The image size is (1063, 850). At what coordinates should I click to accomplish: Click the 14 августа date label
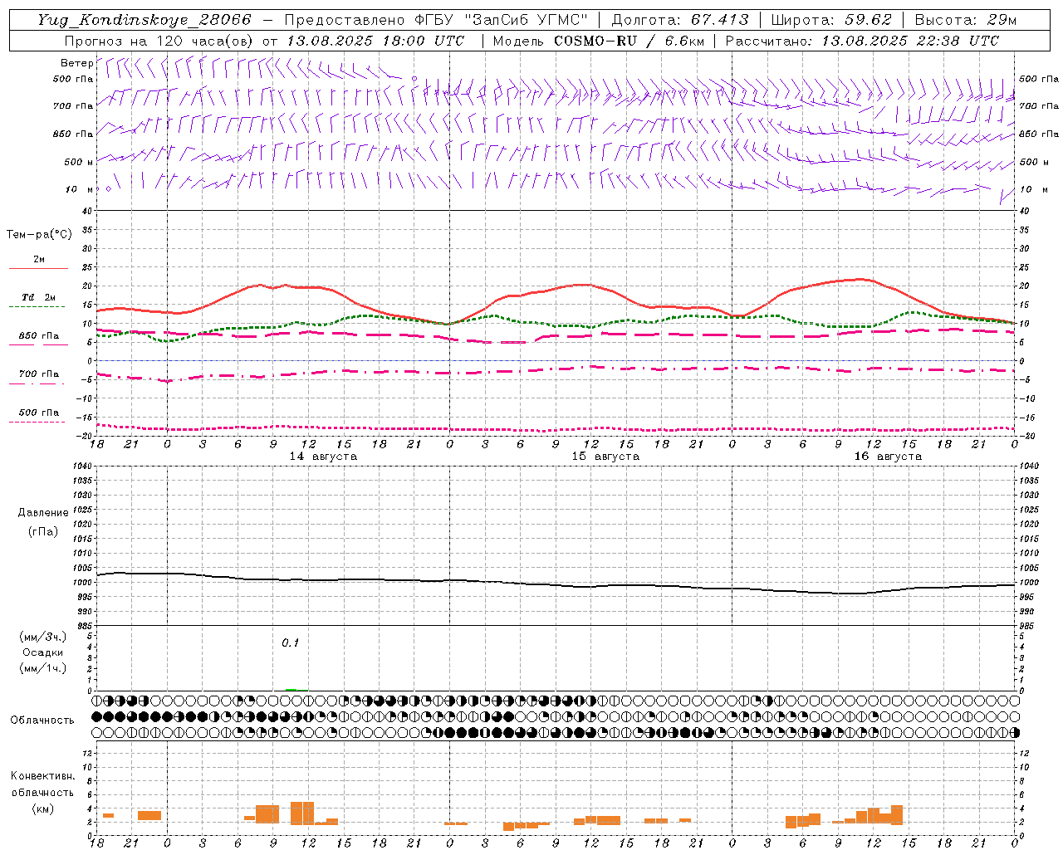click(x=323, y=457)
